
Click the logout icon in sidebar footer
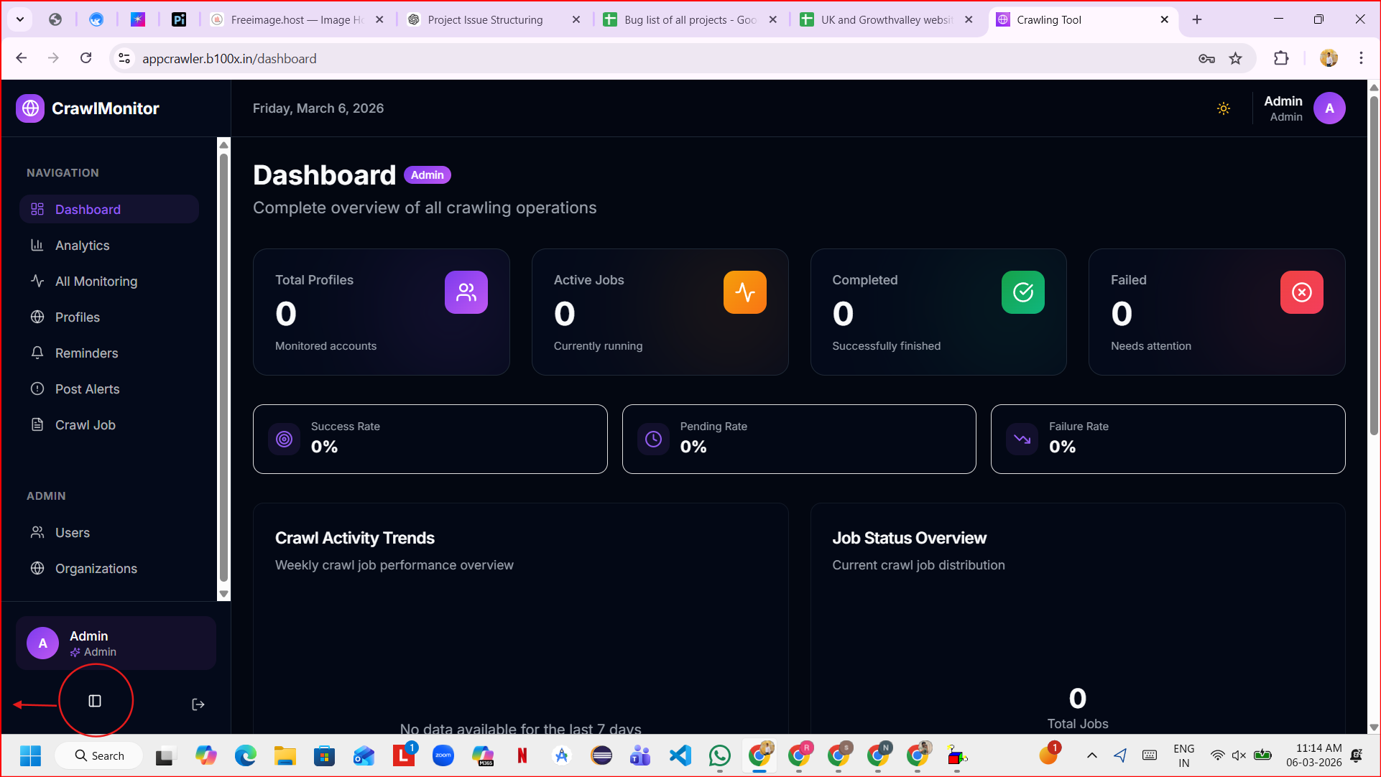click(198, 704)
